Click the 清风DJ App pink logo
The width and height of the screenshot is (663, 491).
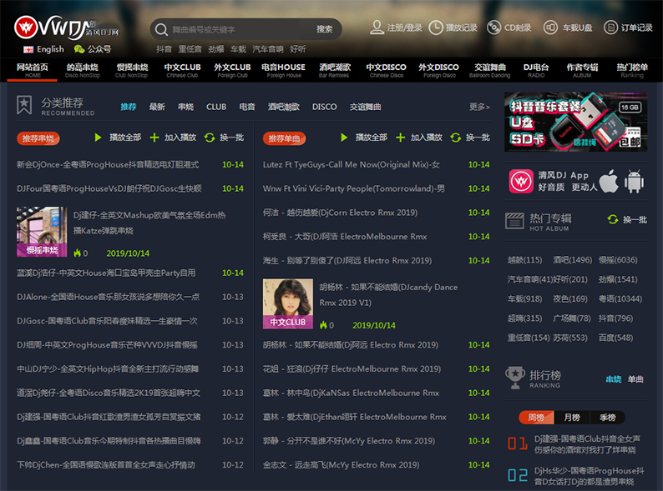pyautogui.click(x=521, y=181)
